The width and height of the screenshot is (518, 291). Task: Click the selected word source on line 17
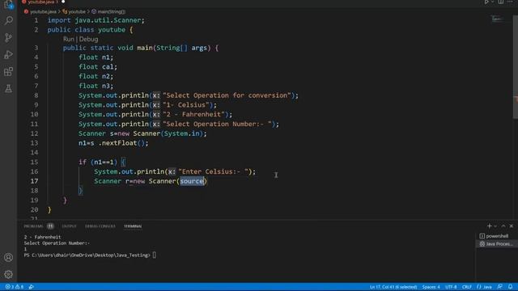tap(192, 181)
